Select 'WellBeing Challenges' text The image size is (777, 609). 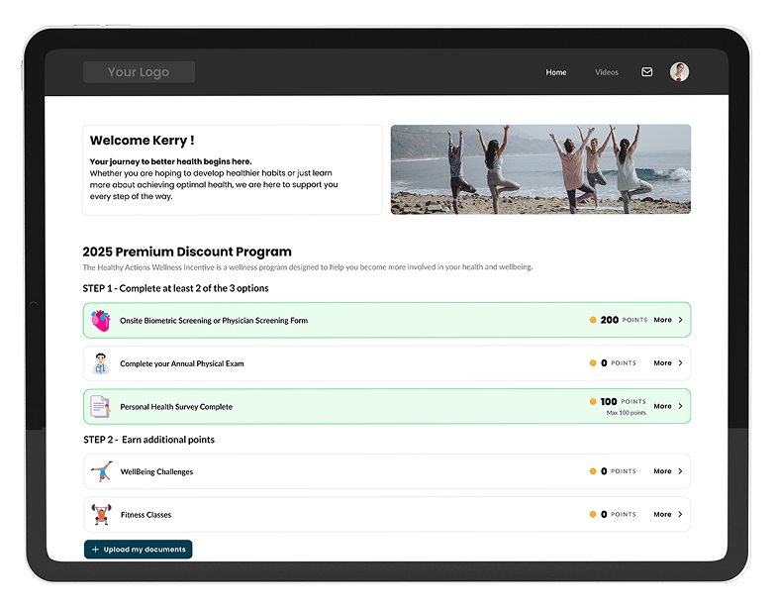tap(156, 471)
